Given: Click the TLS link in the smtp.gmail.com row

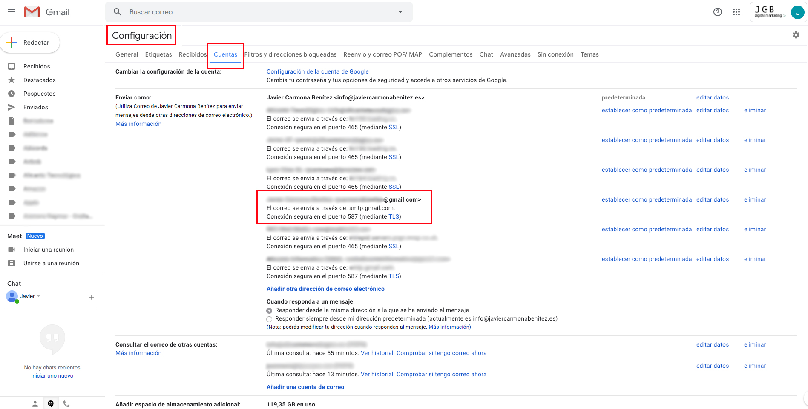Looking at the screenshot, I should pyautogui.click(x=394, y=216).
